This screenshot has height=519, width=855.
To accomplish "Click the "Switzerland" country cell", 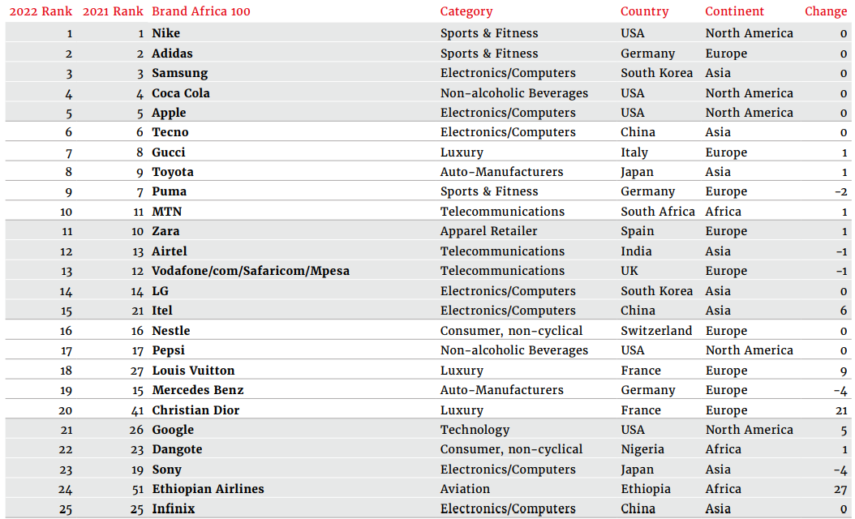I will 657,331.
